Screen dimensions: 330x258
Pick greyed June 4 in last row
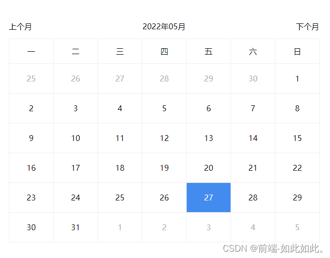pos(253,227)
